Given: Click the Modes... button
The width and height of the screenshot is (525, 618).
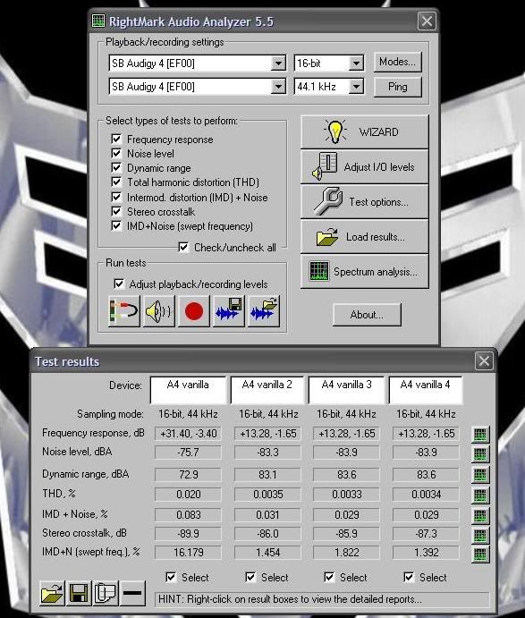Looking at the screenshot, I should pyautogui.click(x=397, y=62).
